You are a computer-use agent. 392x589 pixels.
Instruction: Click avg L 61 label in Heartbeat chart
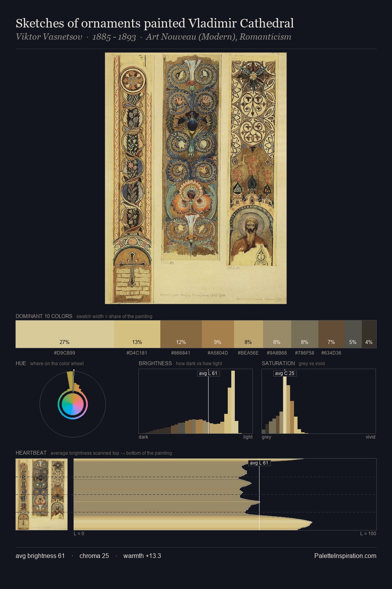259,463
